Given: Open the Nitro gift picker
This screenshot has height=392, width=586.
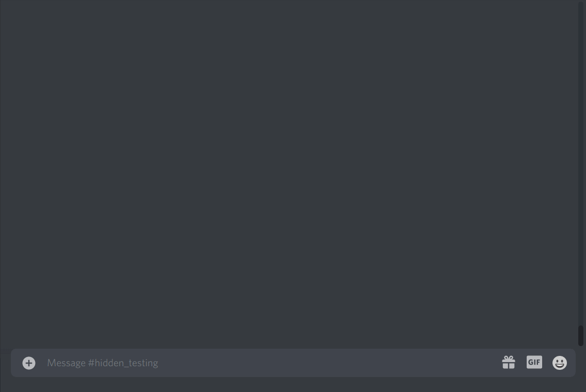Looking at the screenshot, I should click(508, 362).
